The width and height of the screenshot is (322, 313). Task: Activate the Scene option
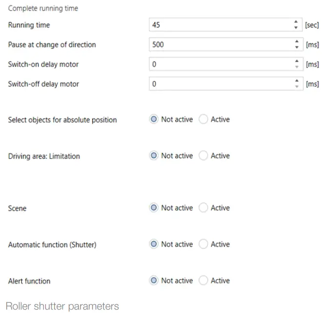[203, 208]
